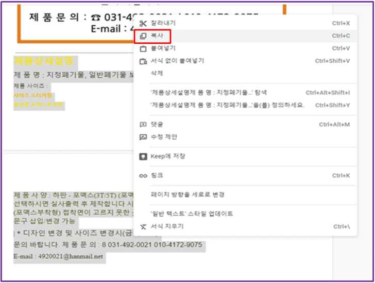Click the clipboard icon for 붙여넣기
The width and height of the screenshot is (375, 283).
tap(143, 48)
